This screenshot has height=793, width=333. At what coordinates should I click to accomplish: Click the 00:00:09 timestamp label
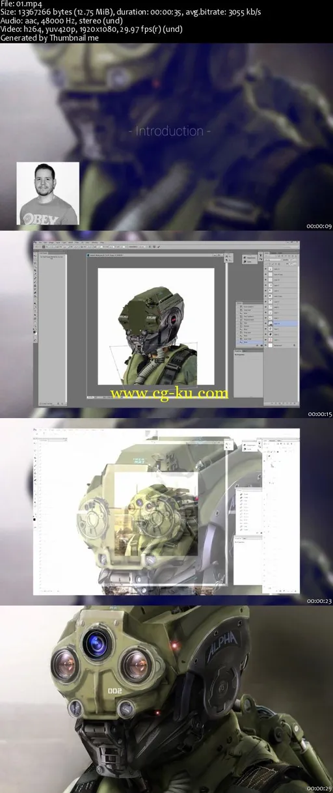(x=319, y=227)
